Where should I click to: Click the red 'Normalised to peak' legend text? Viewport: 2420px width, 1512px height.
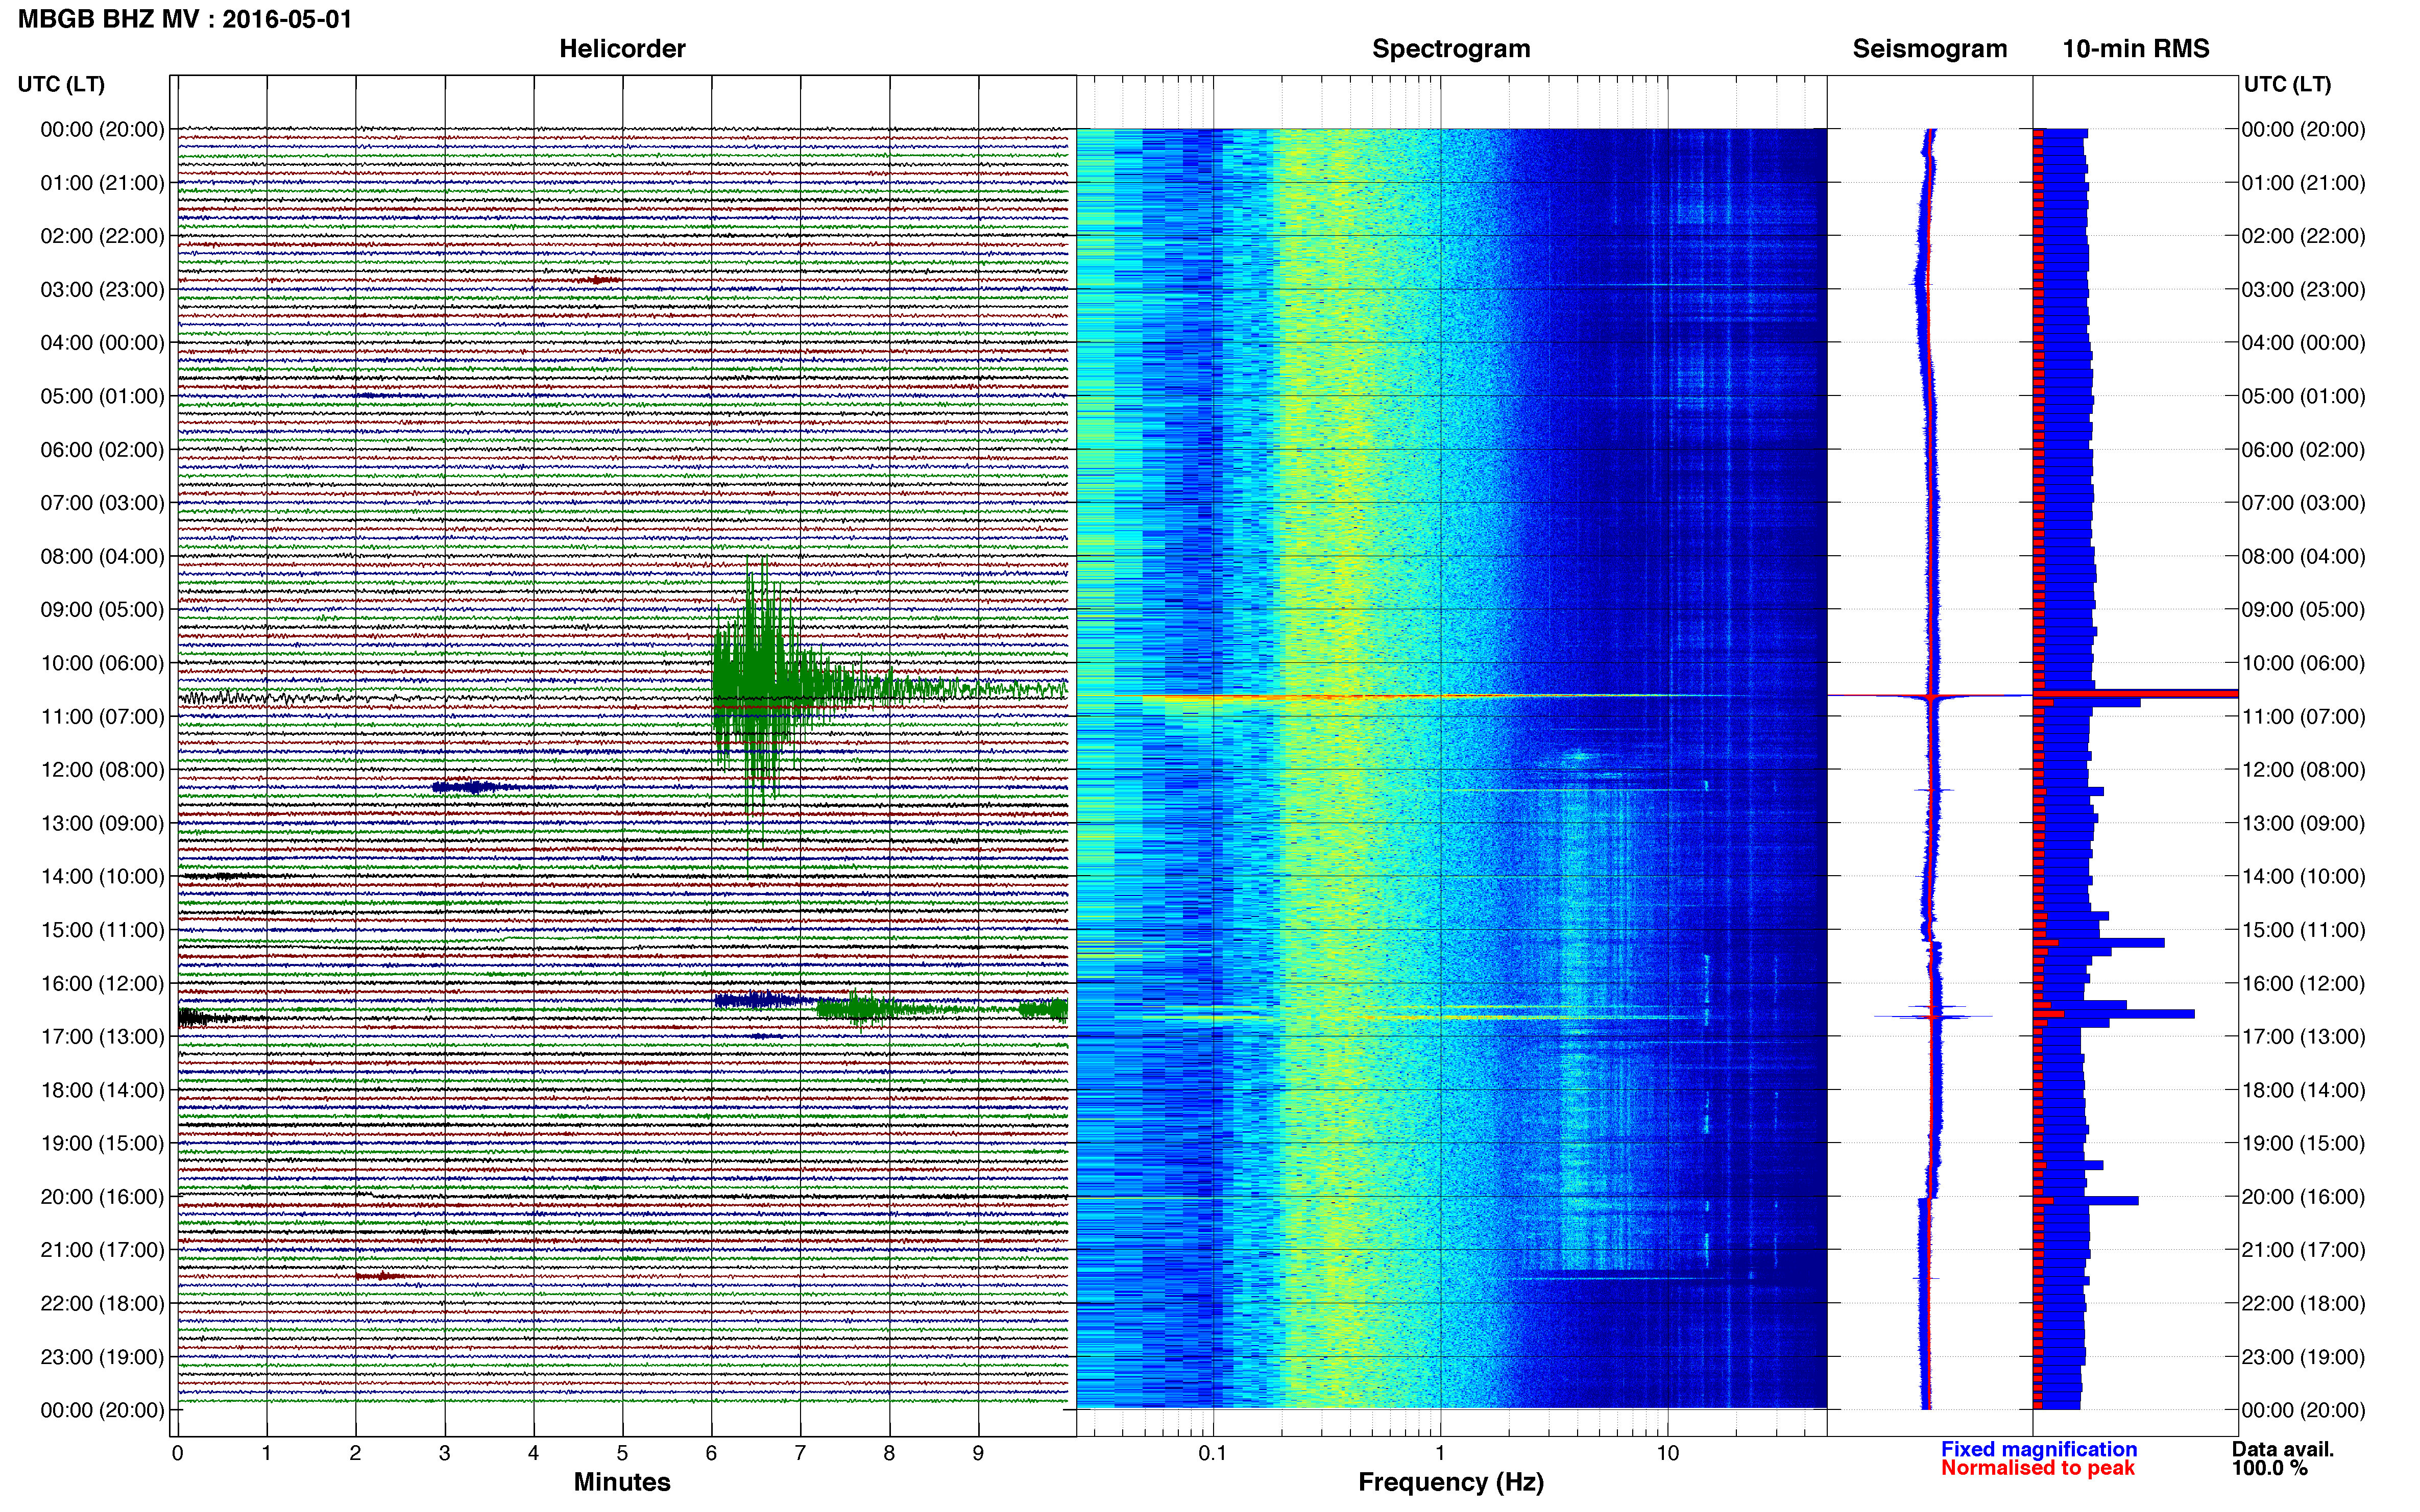(x=2038, y=1468)
